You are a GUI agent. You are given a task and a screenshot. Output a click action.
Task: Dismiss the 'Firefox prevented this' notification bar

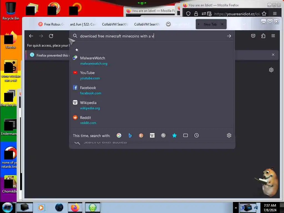pos(273,55)
